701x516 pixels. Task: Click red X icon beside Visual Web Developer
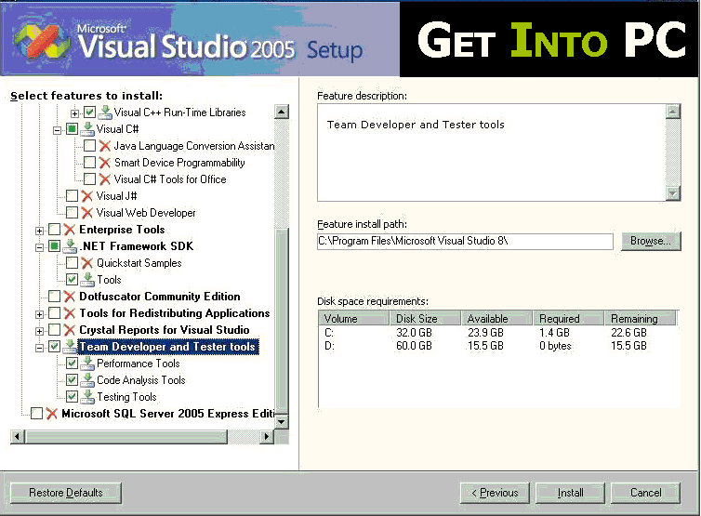pyautogui.click(x=87, y=213)
